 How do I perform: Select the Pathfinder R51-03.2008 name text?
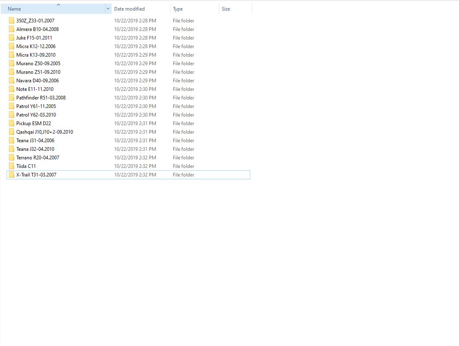tap(41, 97)
